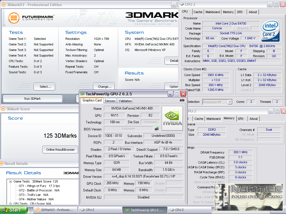Switch to Mainboard tab in top CPU-Z
Viewport: 286px width, 214px height.
(213, 12)
